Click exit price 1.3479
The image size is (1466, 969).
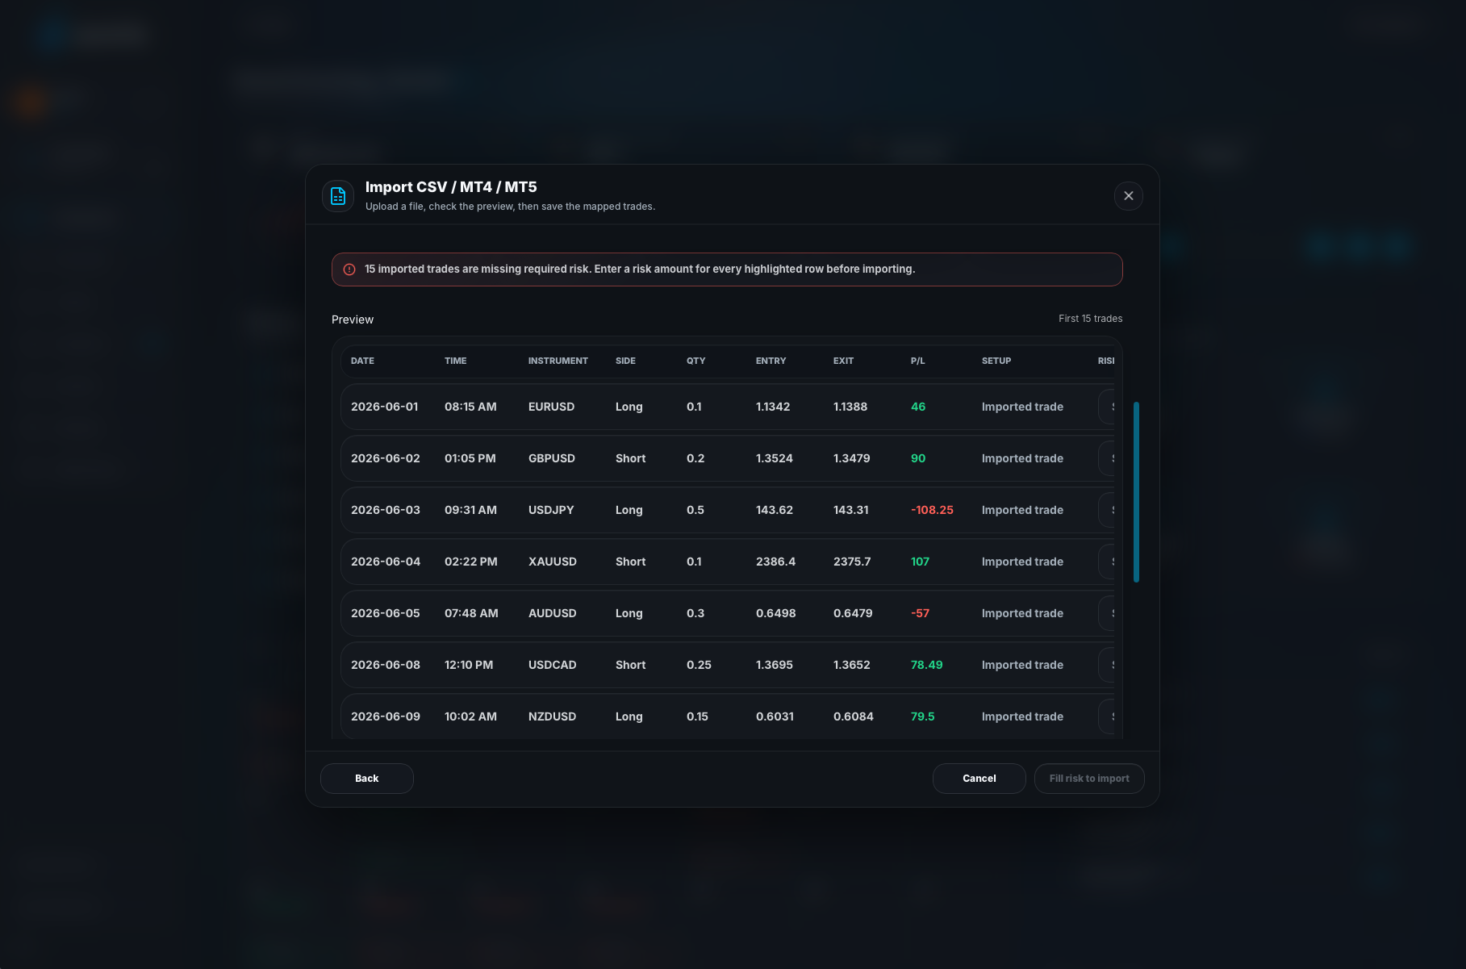tap(852, 458)
